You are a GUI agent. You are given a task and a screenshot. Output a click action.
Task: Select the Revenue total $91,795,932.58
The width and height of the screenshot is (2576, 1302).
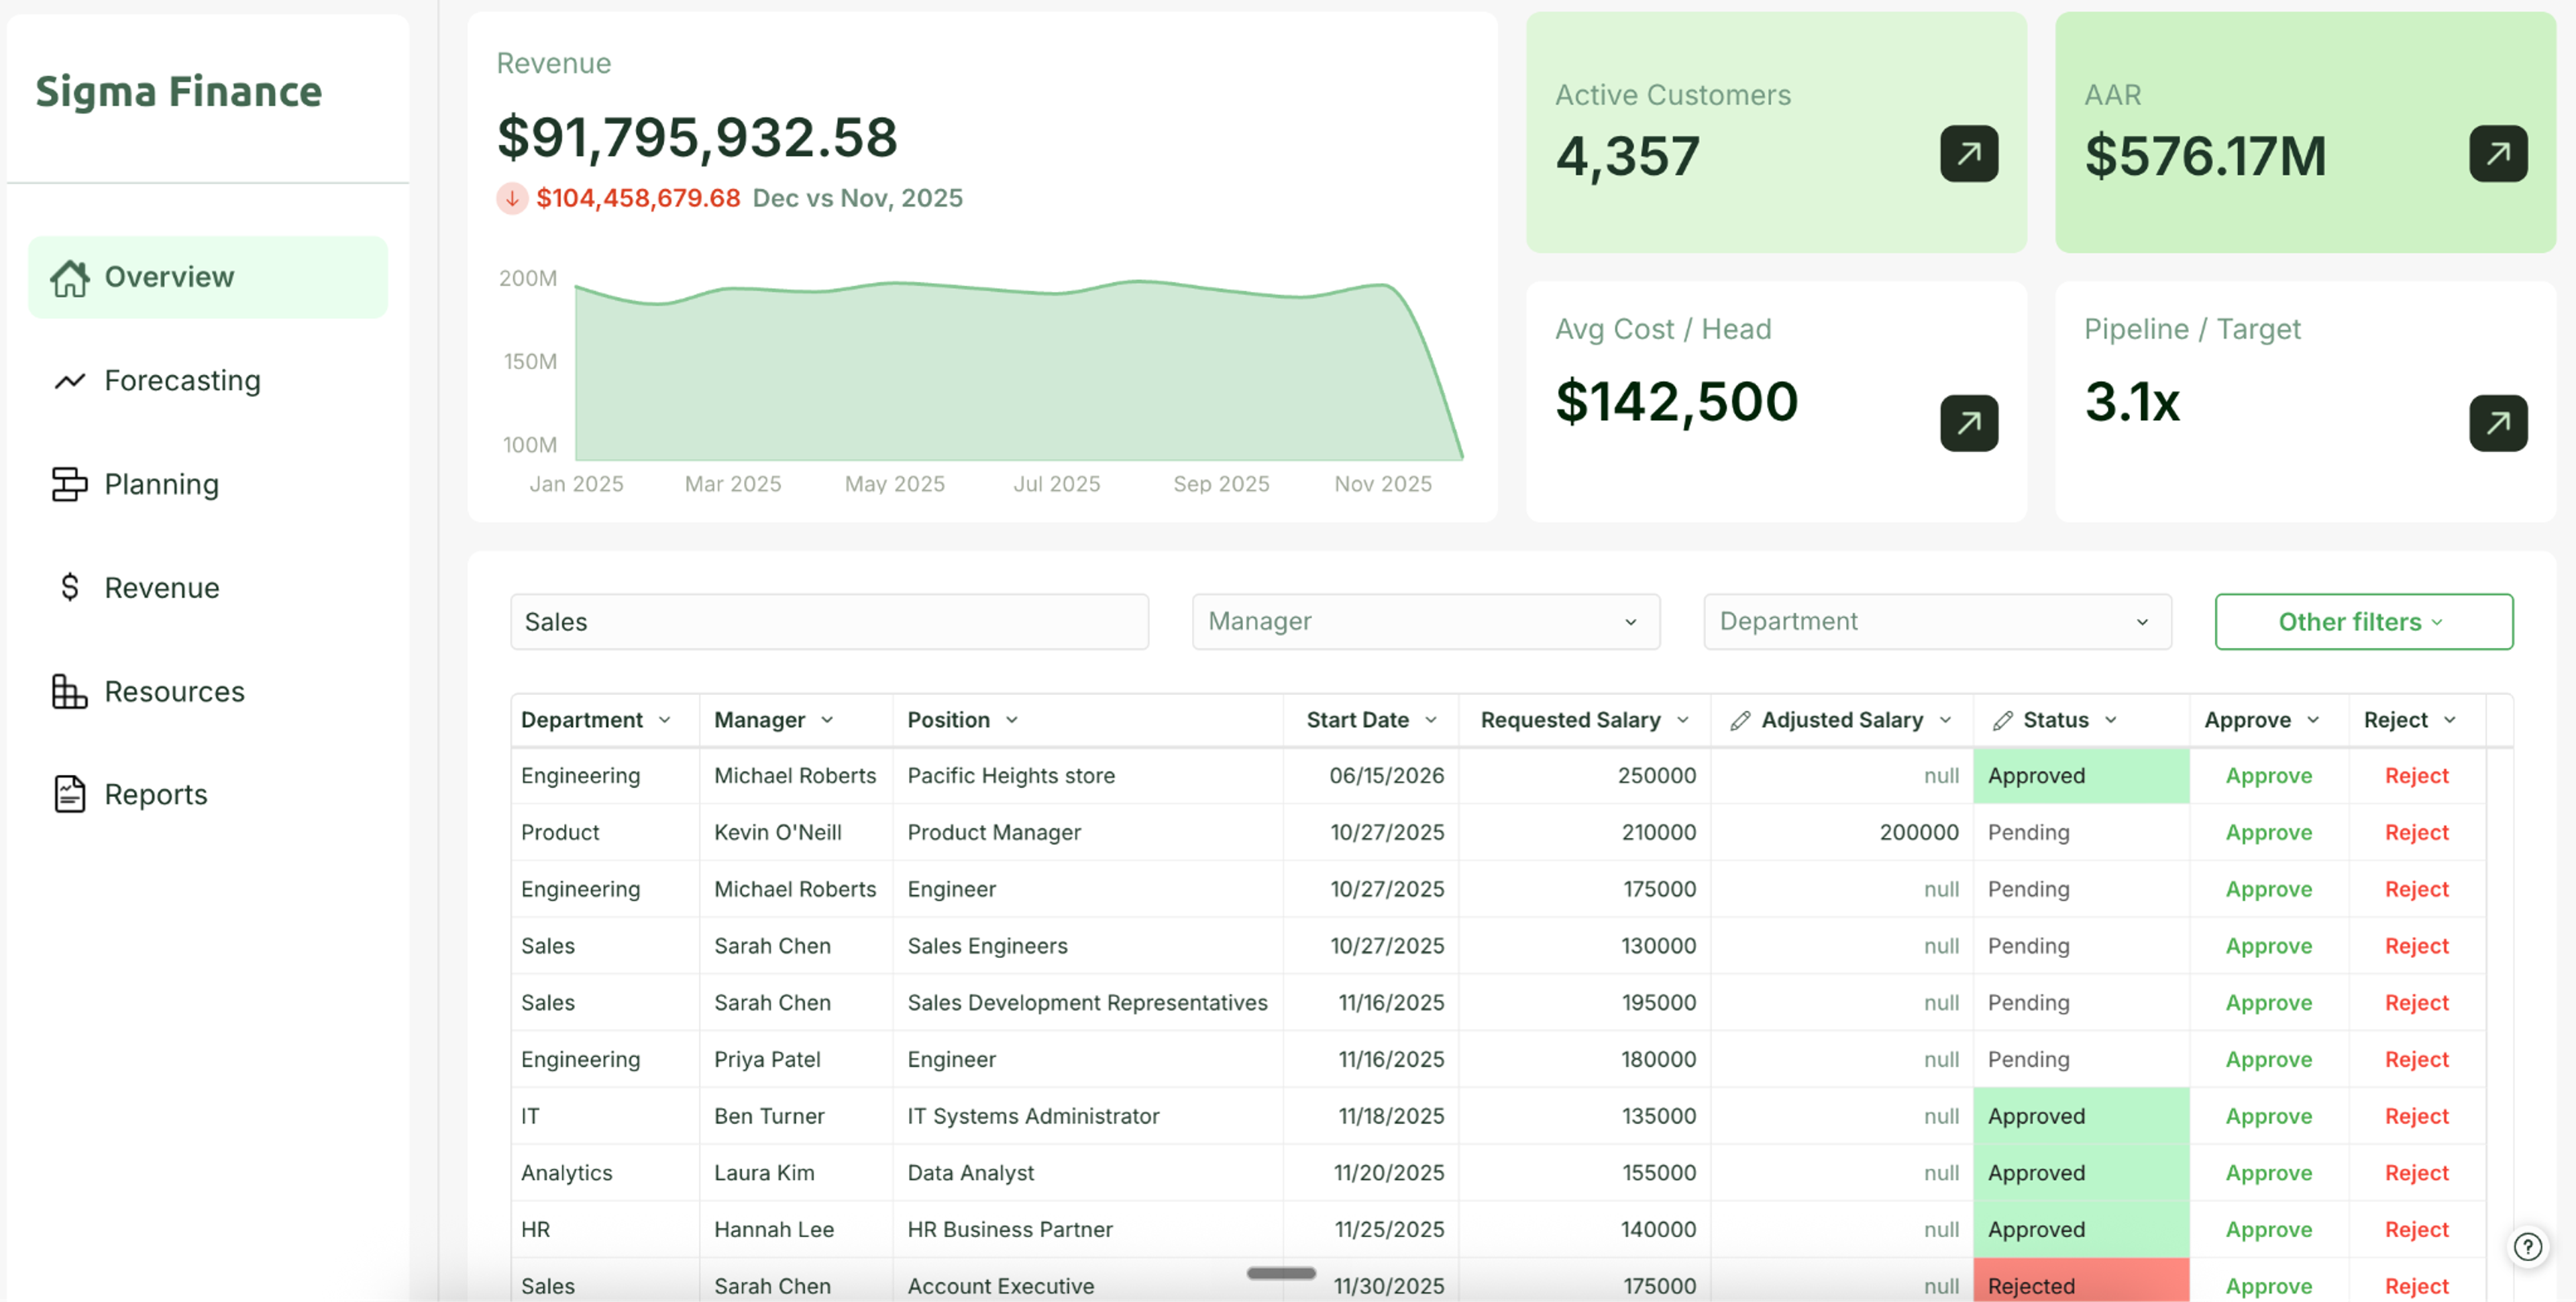click(697, 137)
